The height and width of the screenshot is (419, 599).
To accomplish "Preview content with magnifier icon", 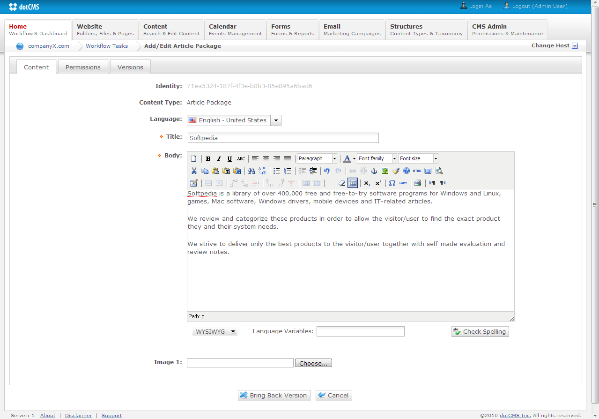I will (439, 171).
